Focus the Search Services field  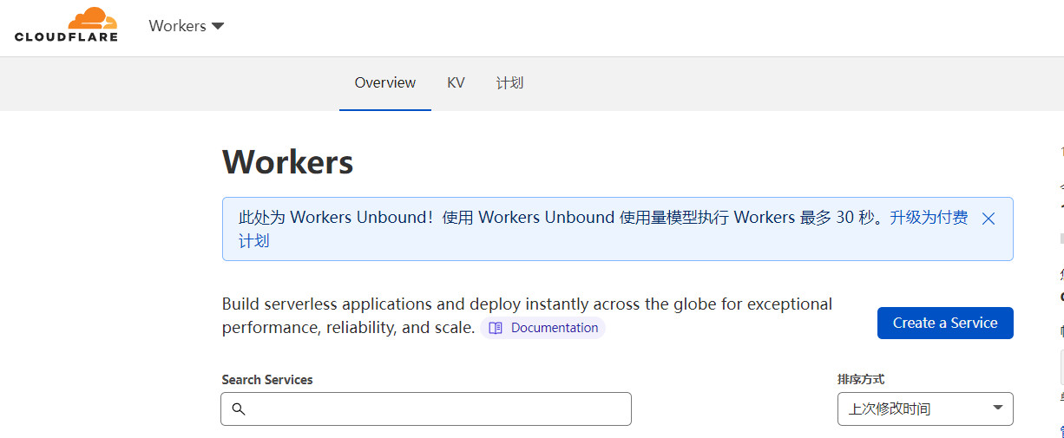click(x=426, y=409)
